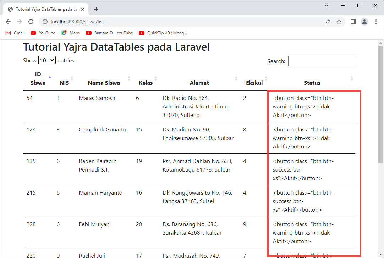Viewport: 384px width, 258px height.
Task: Expand the show entries dropdown
Action: pos(47,60)
